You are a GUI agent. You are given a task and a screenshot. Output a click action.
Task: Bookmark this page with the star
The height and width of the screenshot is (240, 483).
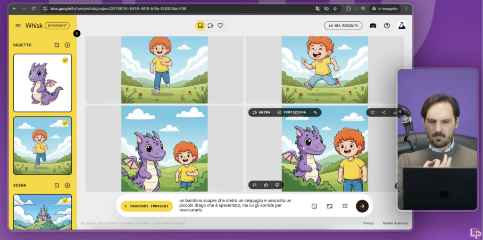(335, 8)
